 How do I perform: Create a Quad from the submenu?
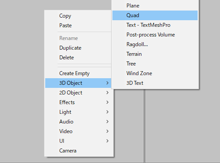[155, 15]
